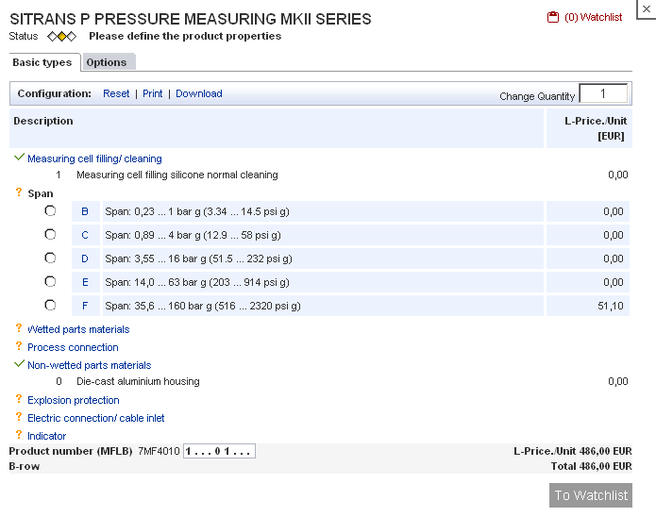Click question mark beside Process connection
This screenshot has height=517, width=656.
[x=19, y=346]
